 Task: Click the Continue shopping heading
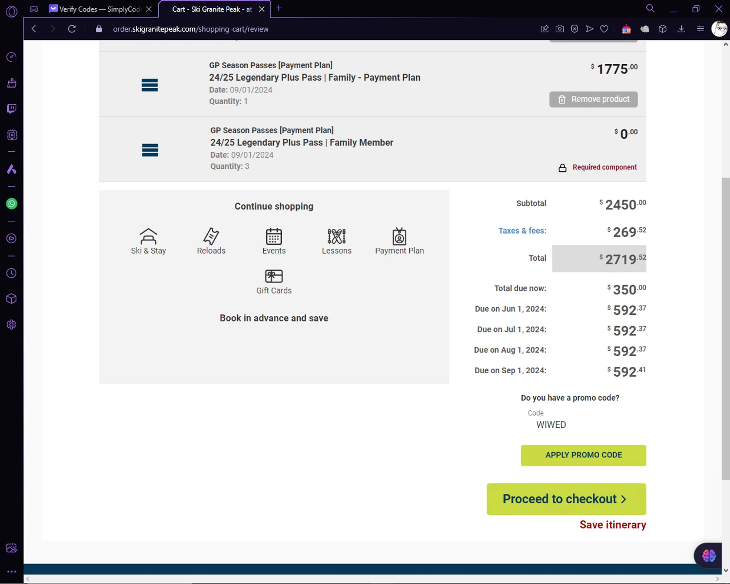pos(274,206)
